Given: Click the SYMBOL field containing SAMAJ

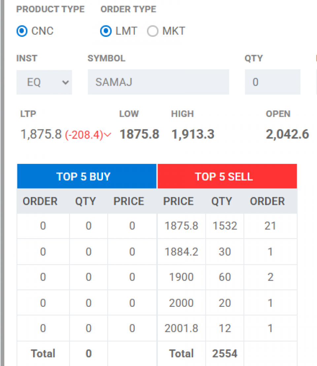Looking at the screenshot, I should pyautogui.click(x=158, y=82).
